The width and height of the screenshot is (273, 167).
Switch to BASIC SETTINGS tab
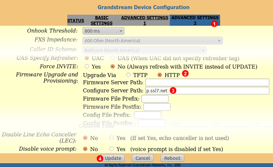[x=102, y=20]
